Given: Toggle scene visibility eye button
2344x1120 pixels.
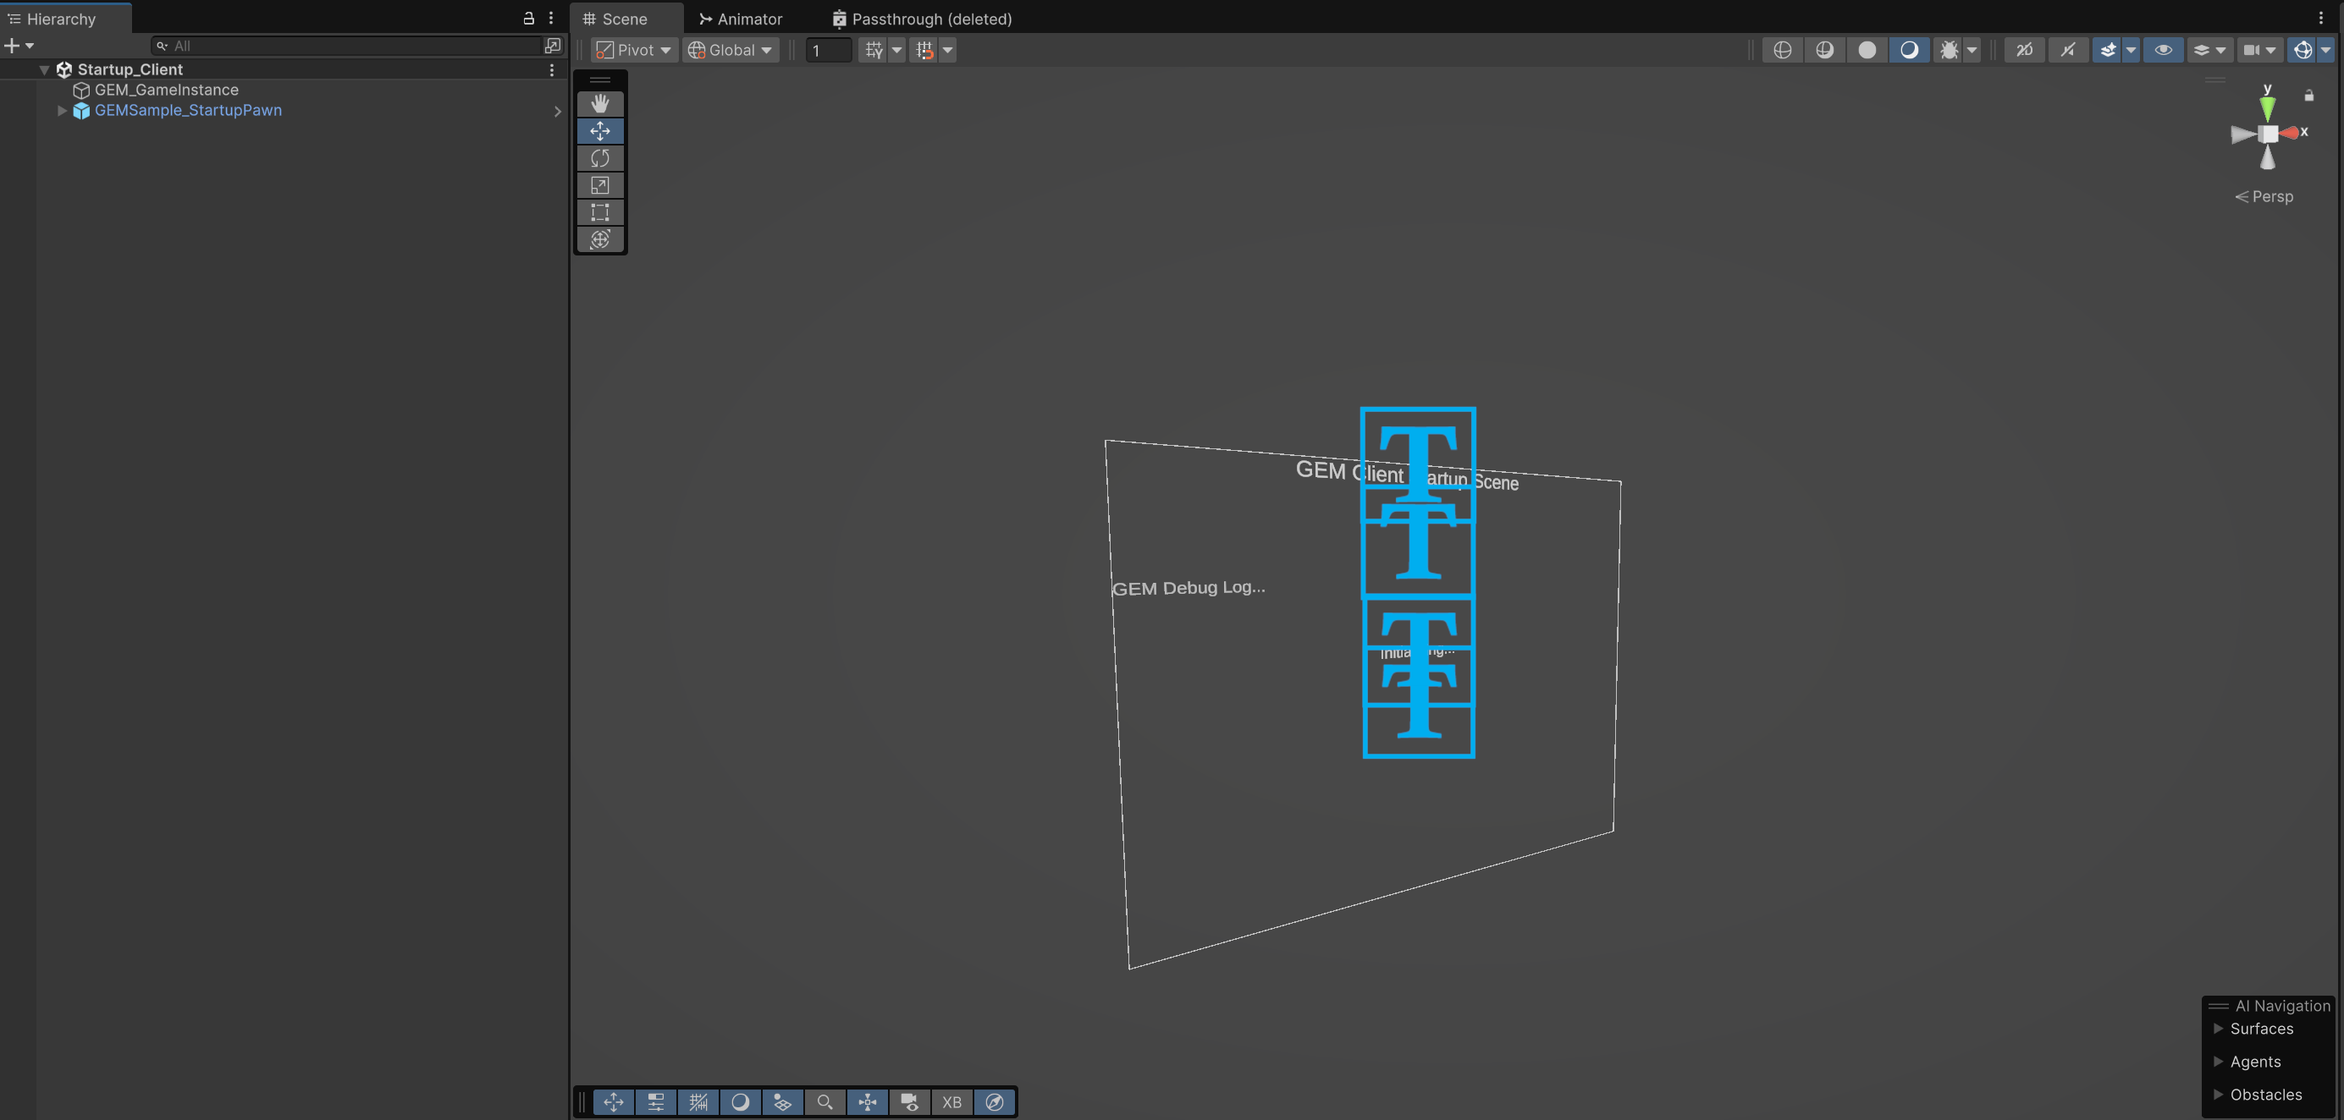Looking at the screenshot, I should click(2162, 50).
